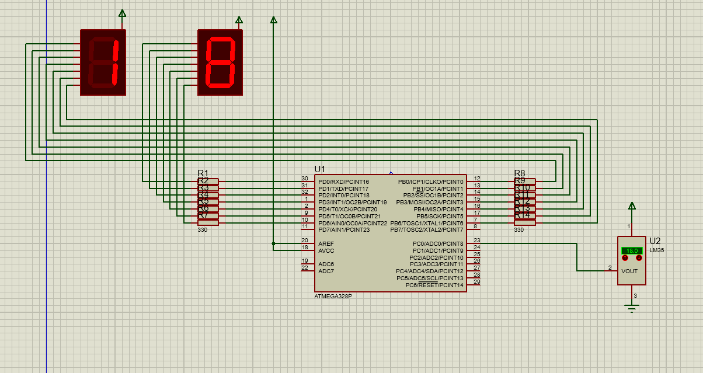Screen dimensions: 703x373
Task: Click the U1 component reference label
Action: tap(319, 169)
